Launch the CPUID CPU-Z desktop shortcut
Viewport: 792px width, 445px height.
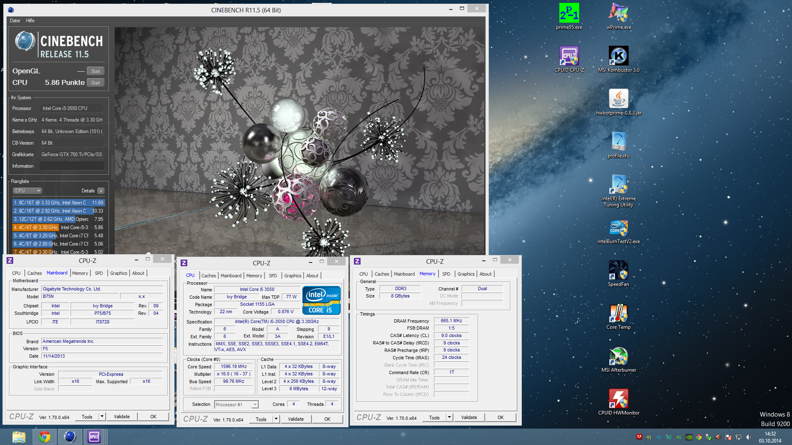coord(569,59)
